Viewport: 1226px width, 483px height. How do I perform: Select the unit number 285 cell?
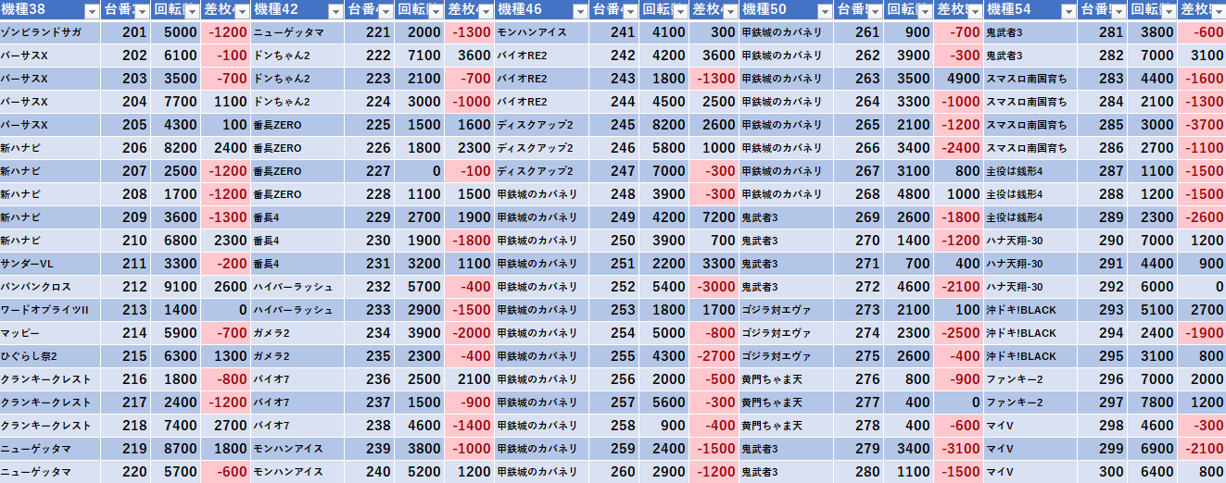point(1104,125)
